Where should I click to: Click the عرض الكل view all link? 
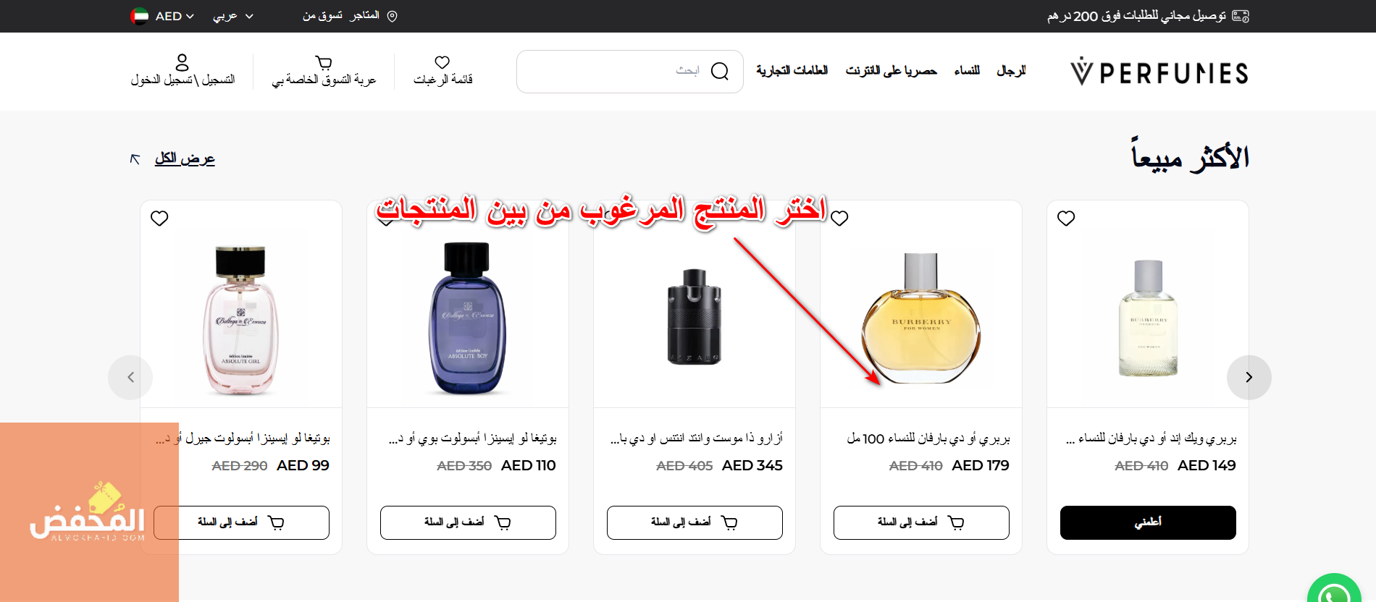185,158
